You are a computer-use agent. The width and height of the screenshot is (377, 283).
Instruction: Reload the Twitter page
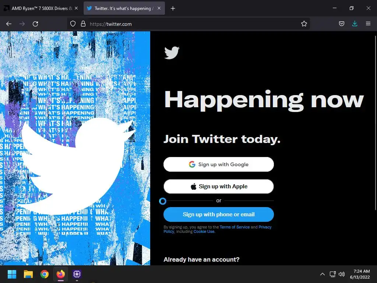[35, 24]
